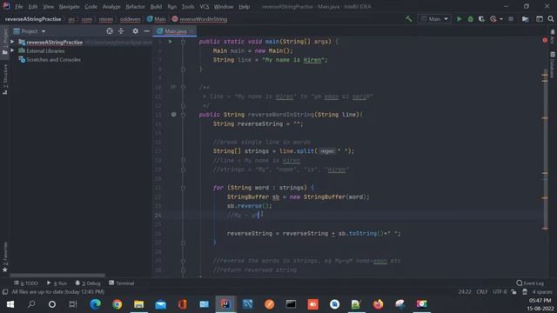Open the VCS menu
The height and width of the screenshot is (313, 557).
[204, 7]
